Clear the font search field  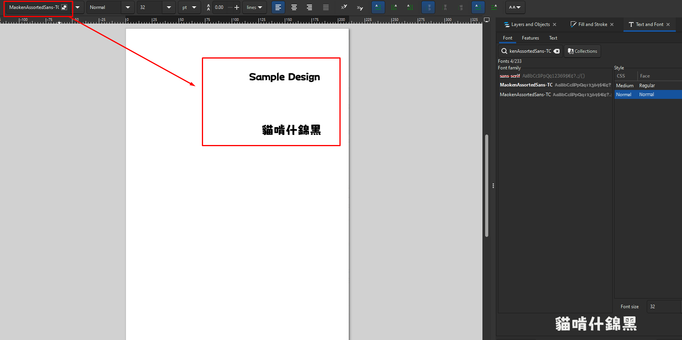(x=556, y=51)
